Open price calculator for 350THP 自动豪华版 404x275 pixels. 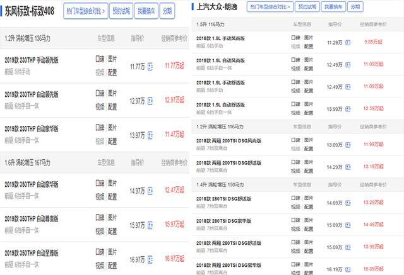point(150,191)
